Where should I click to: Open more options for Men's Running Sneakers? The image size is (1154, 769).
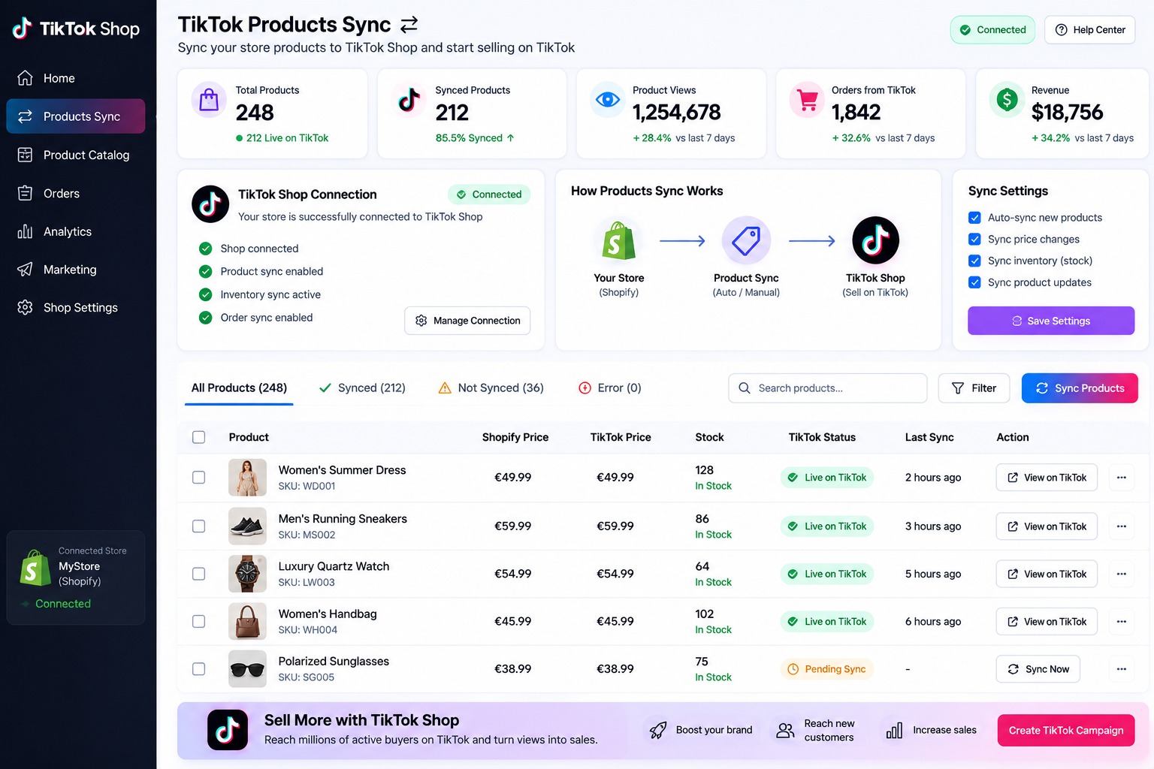1121,526
